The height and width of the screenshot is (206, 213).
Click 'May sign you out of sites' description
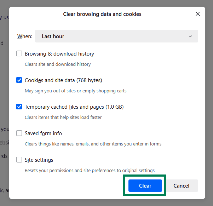pos(75,91)
